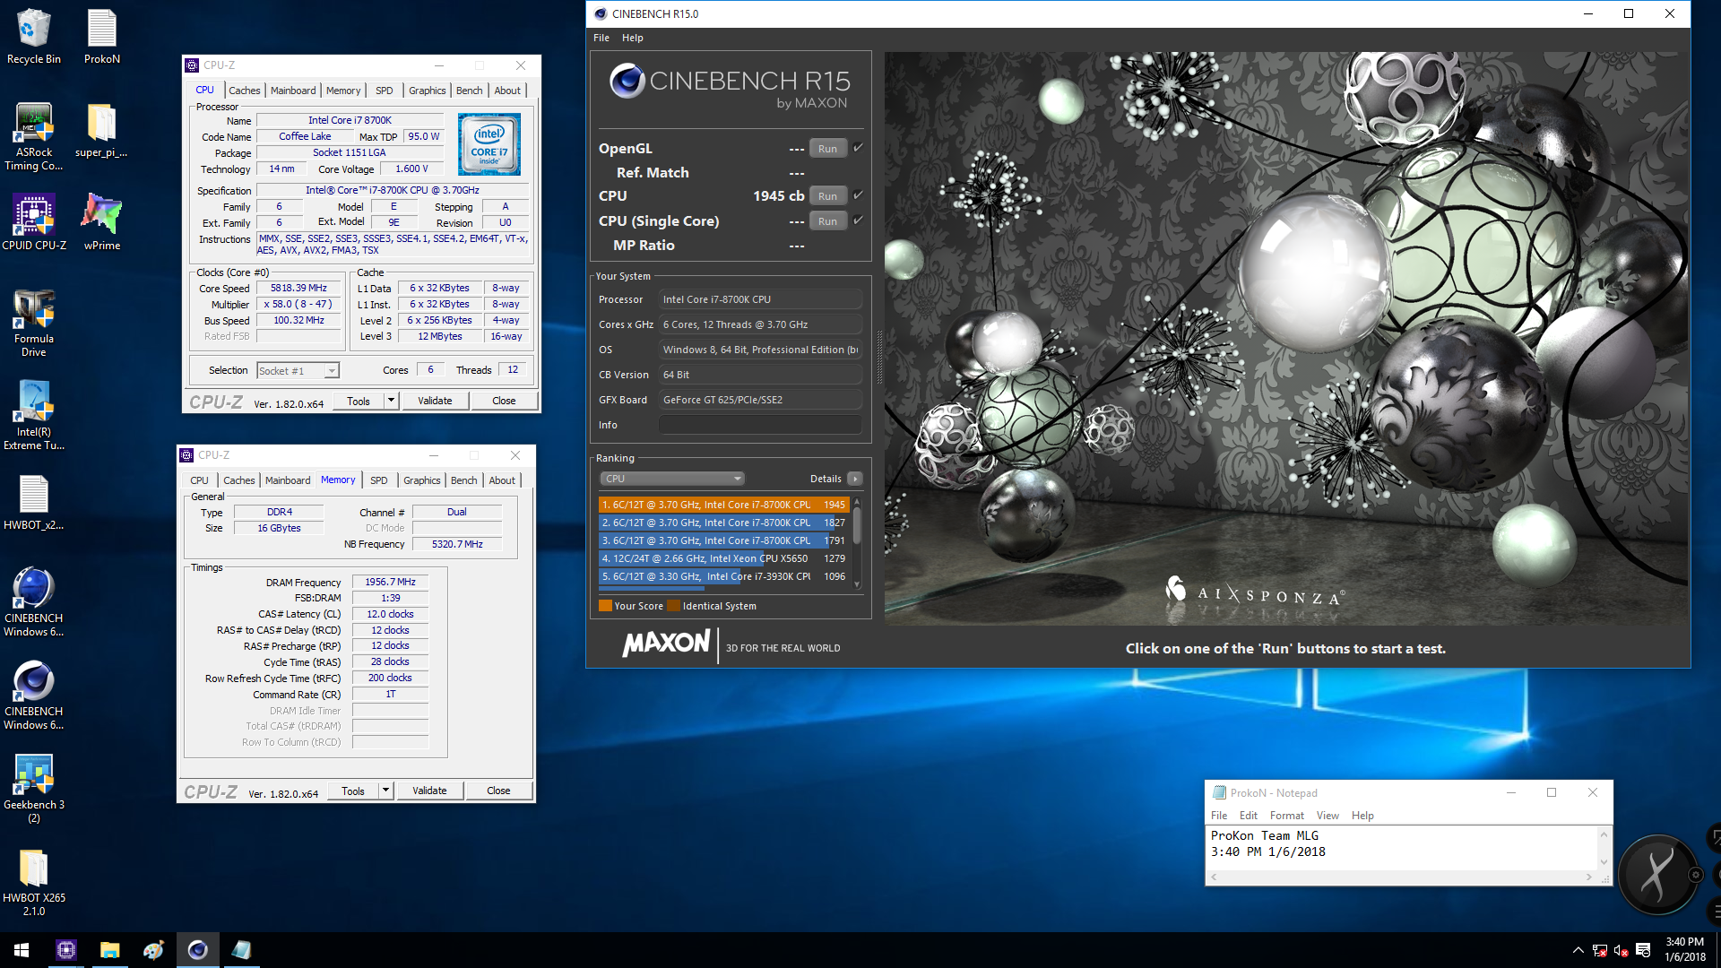Screen dimensions: 1721x968
Task: Open the Bench tab in upper CPU-Z
Action: [469, 91]
